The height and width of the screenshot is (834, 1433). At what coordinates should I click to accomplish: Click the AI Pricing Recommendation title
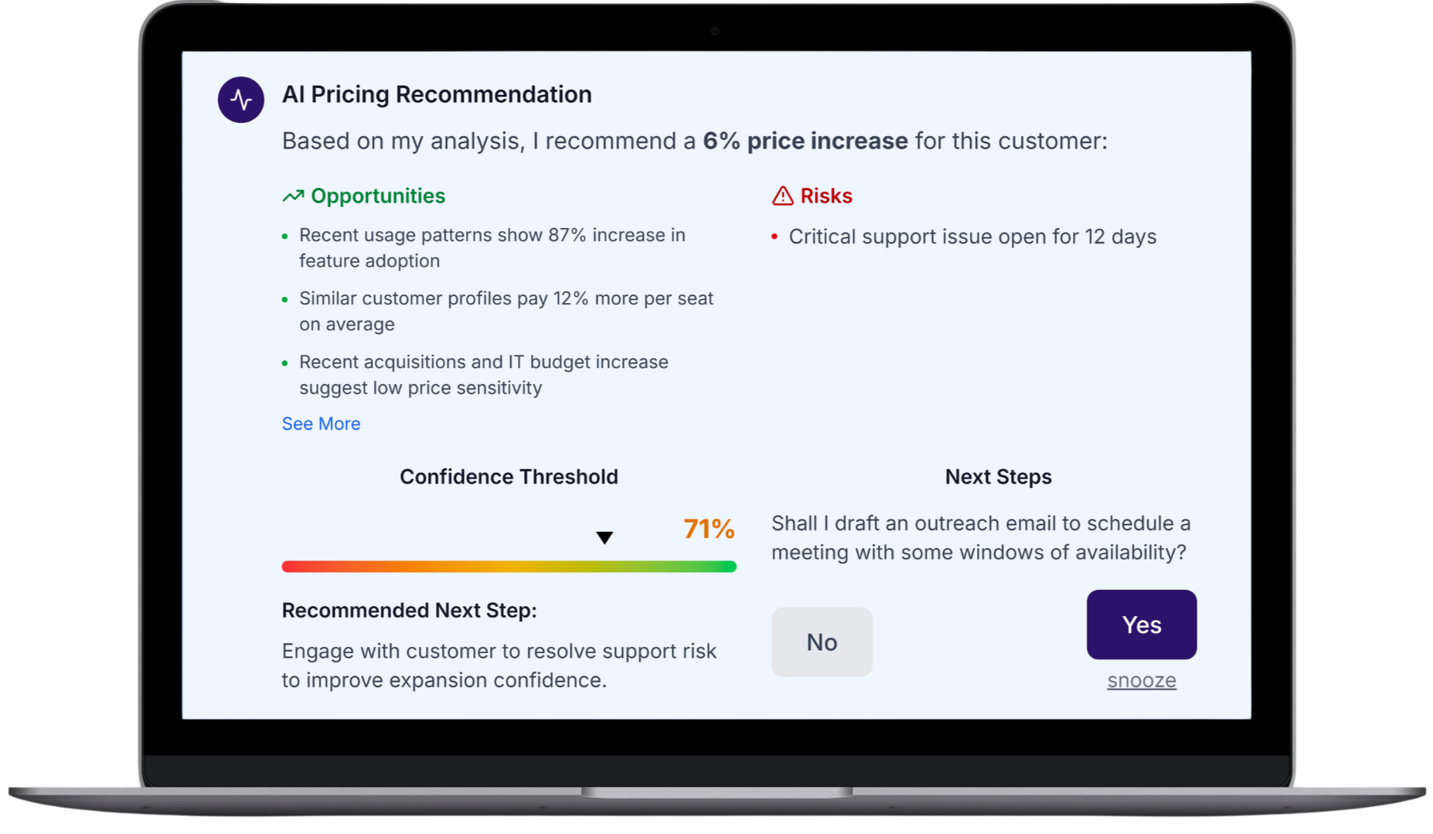tap(437, 94)
